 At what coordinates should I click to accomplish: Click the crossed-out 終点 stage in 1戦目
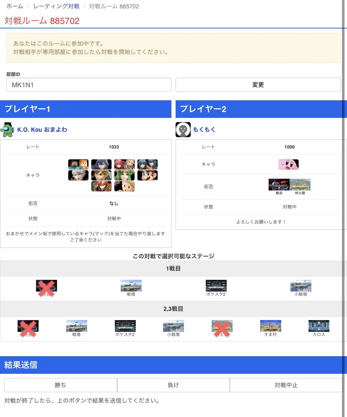[x=47, y=288]
